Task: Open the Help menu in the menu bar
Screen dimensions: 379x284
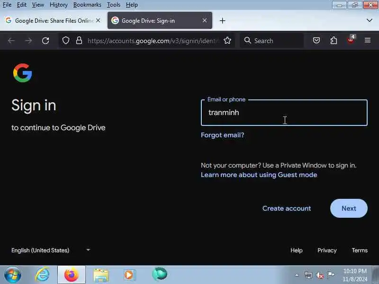Action: point(132,5)
